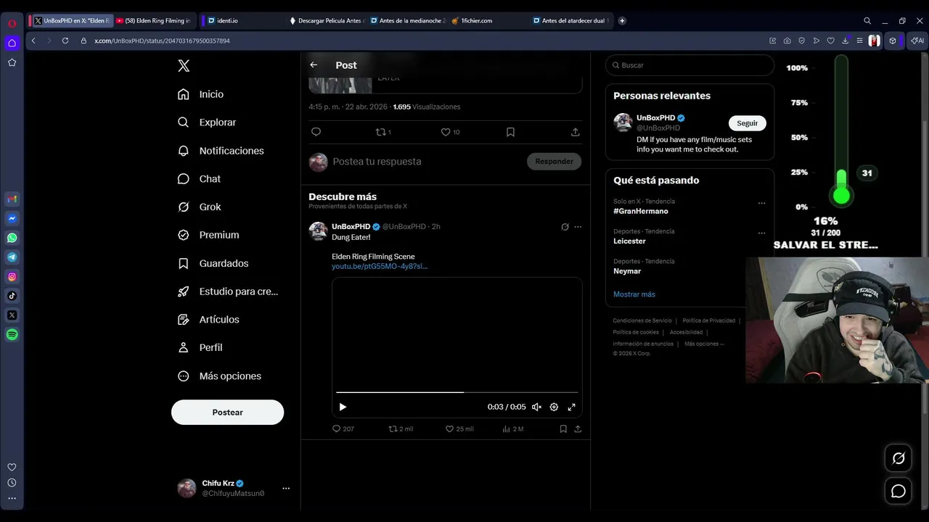The image size is (929, 522).
Task: Click the Responder button
Action: tap(554, 162)
